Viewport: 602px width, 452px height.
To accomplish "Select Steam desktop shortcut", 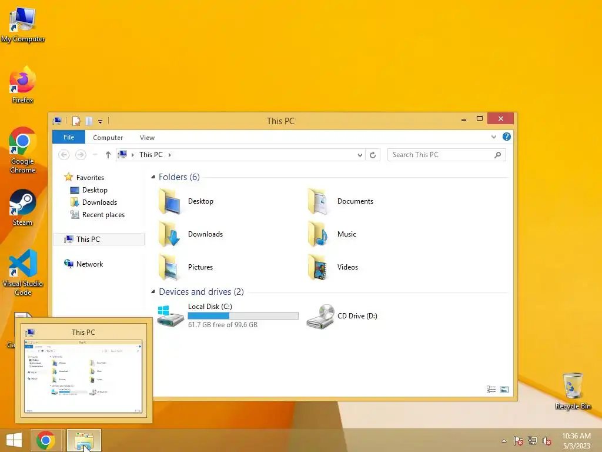I will point(23,208).
